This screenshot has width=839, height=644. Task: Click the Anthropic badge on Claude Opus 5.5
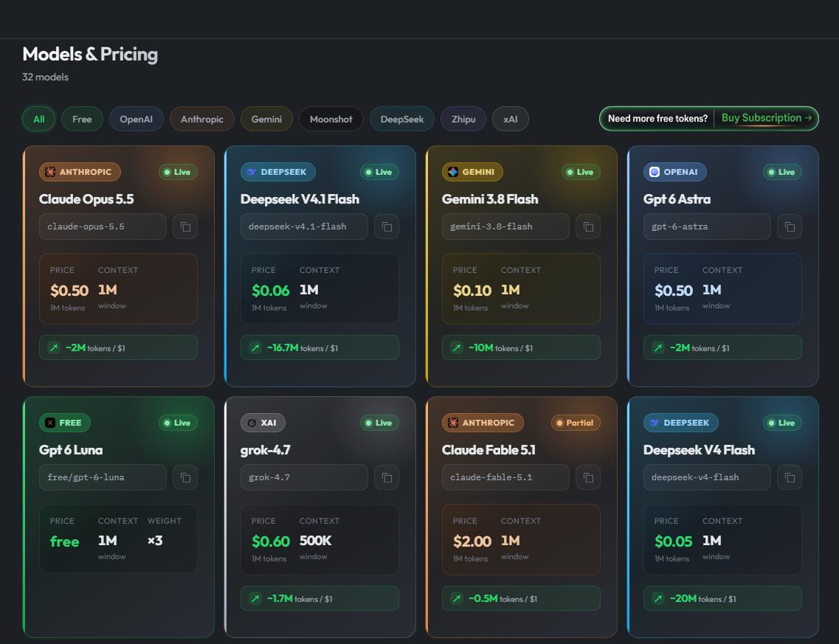pos(80,172)
